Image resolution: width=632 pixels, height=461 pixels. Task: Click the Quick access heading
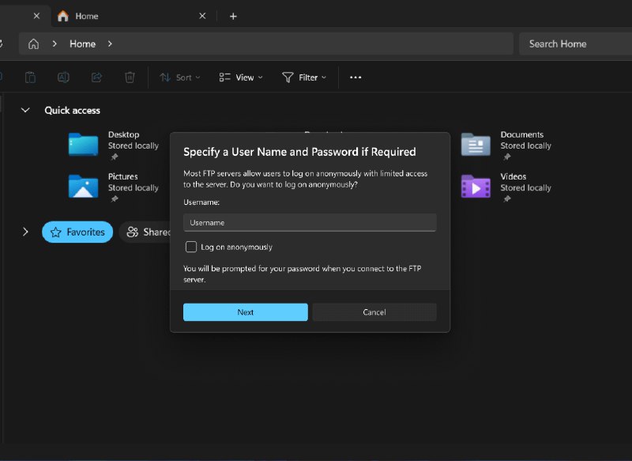[72, 111]
